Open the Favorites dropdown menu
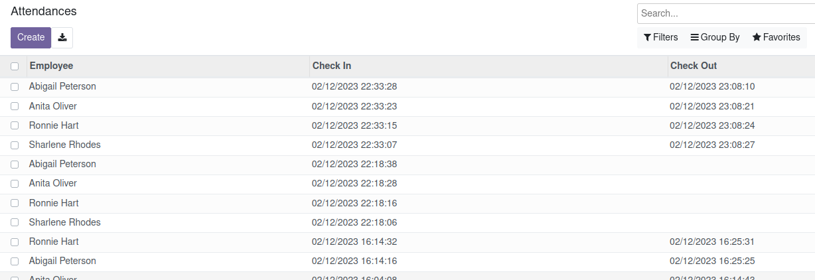Screen dimensions: 815x280 coord(776,38)
